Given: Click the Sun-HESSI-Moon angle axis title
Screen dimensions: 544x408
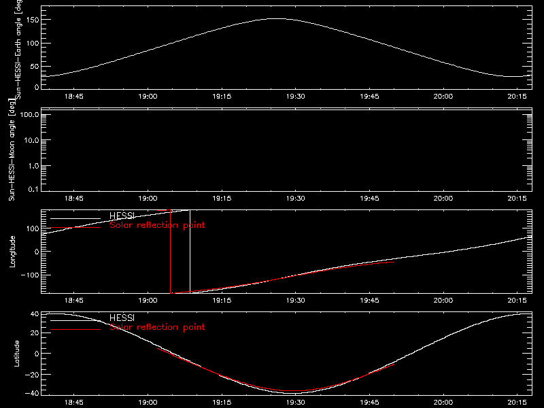Looking at the screenshot, I should pos(12,150).
